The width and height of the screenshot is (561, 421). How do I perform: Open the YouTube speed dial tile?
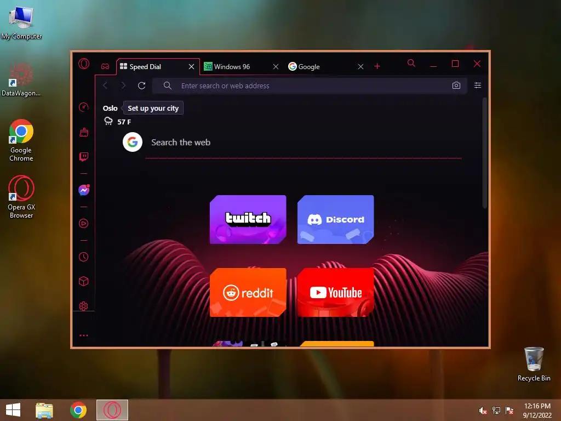(336, 293)
